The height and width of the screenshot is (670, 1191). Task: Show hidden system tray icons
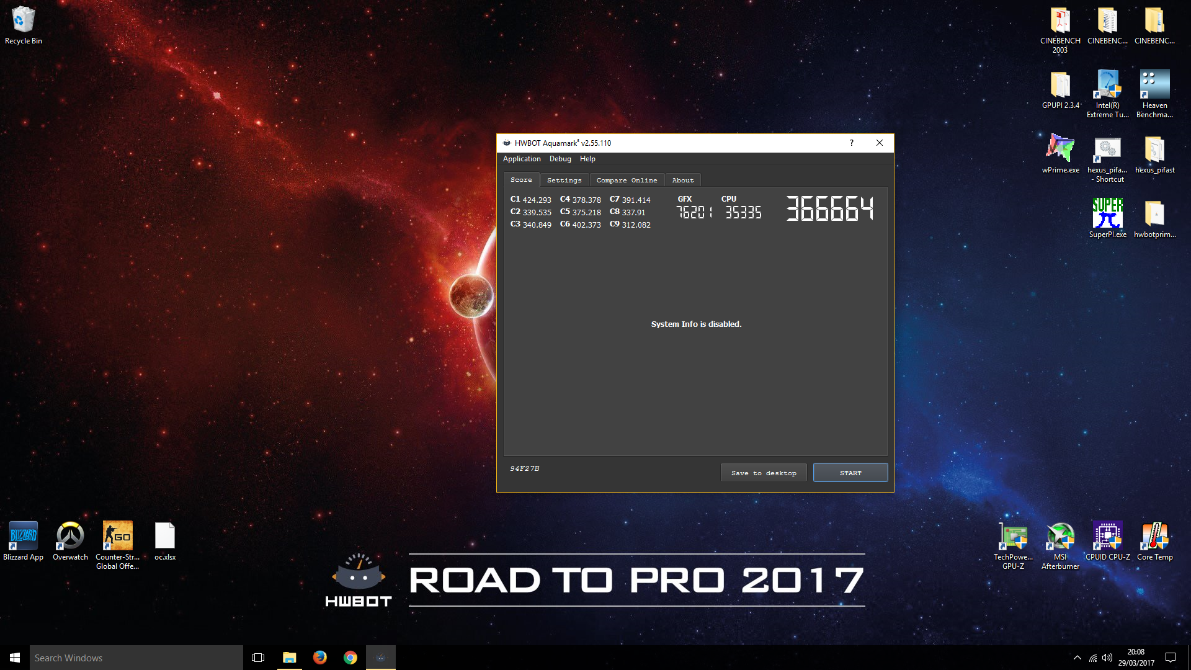click(1077, 658)
